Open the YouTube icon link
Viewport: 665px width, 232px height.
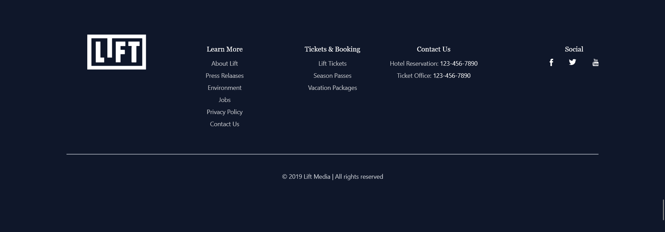pyautogui.click(x=595, y=63)
